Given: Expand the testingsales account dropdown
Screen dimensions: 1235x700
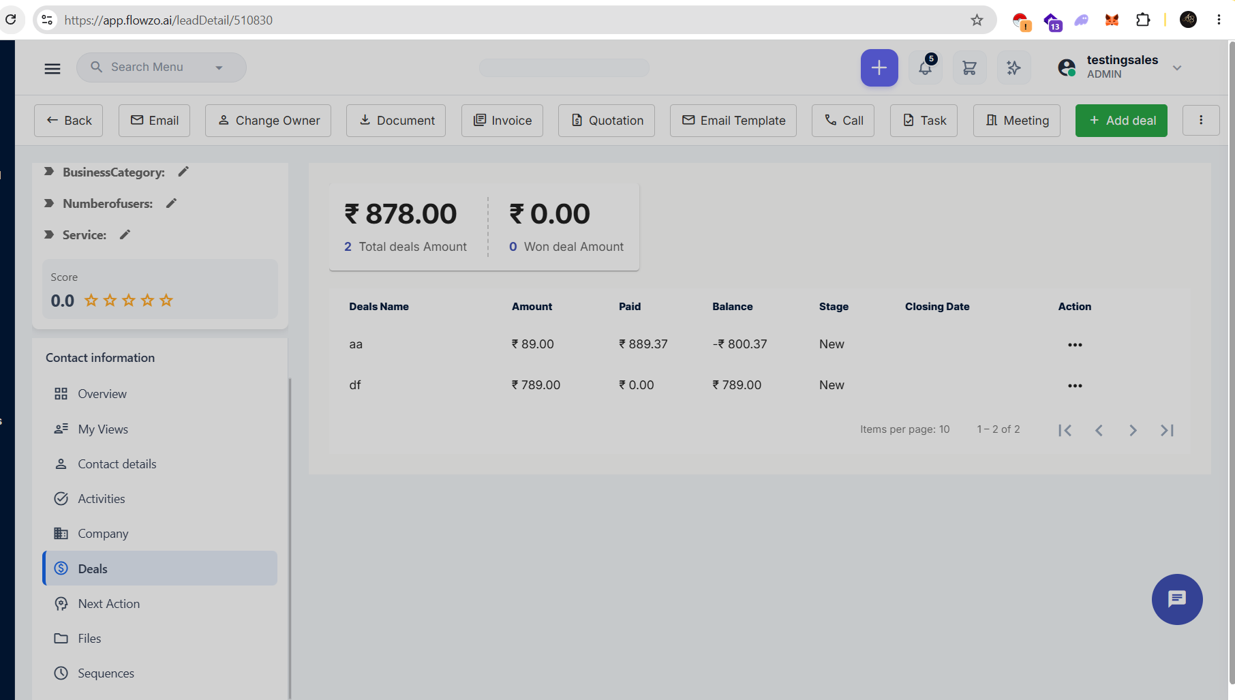Looking at the screenshot, I should point(1177,67).
